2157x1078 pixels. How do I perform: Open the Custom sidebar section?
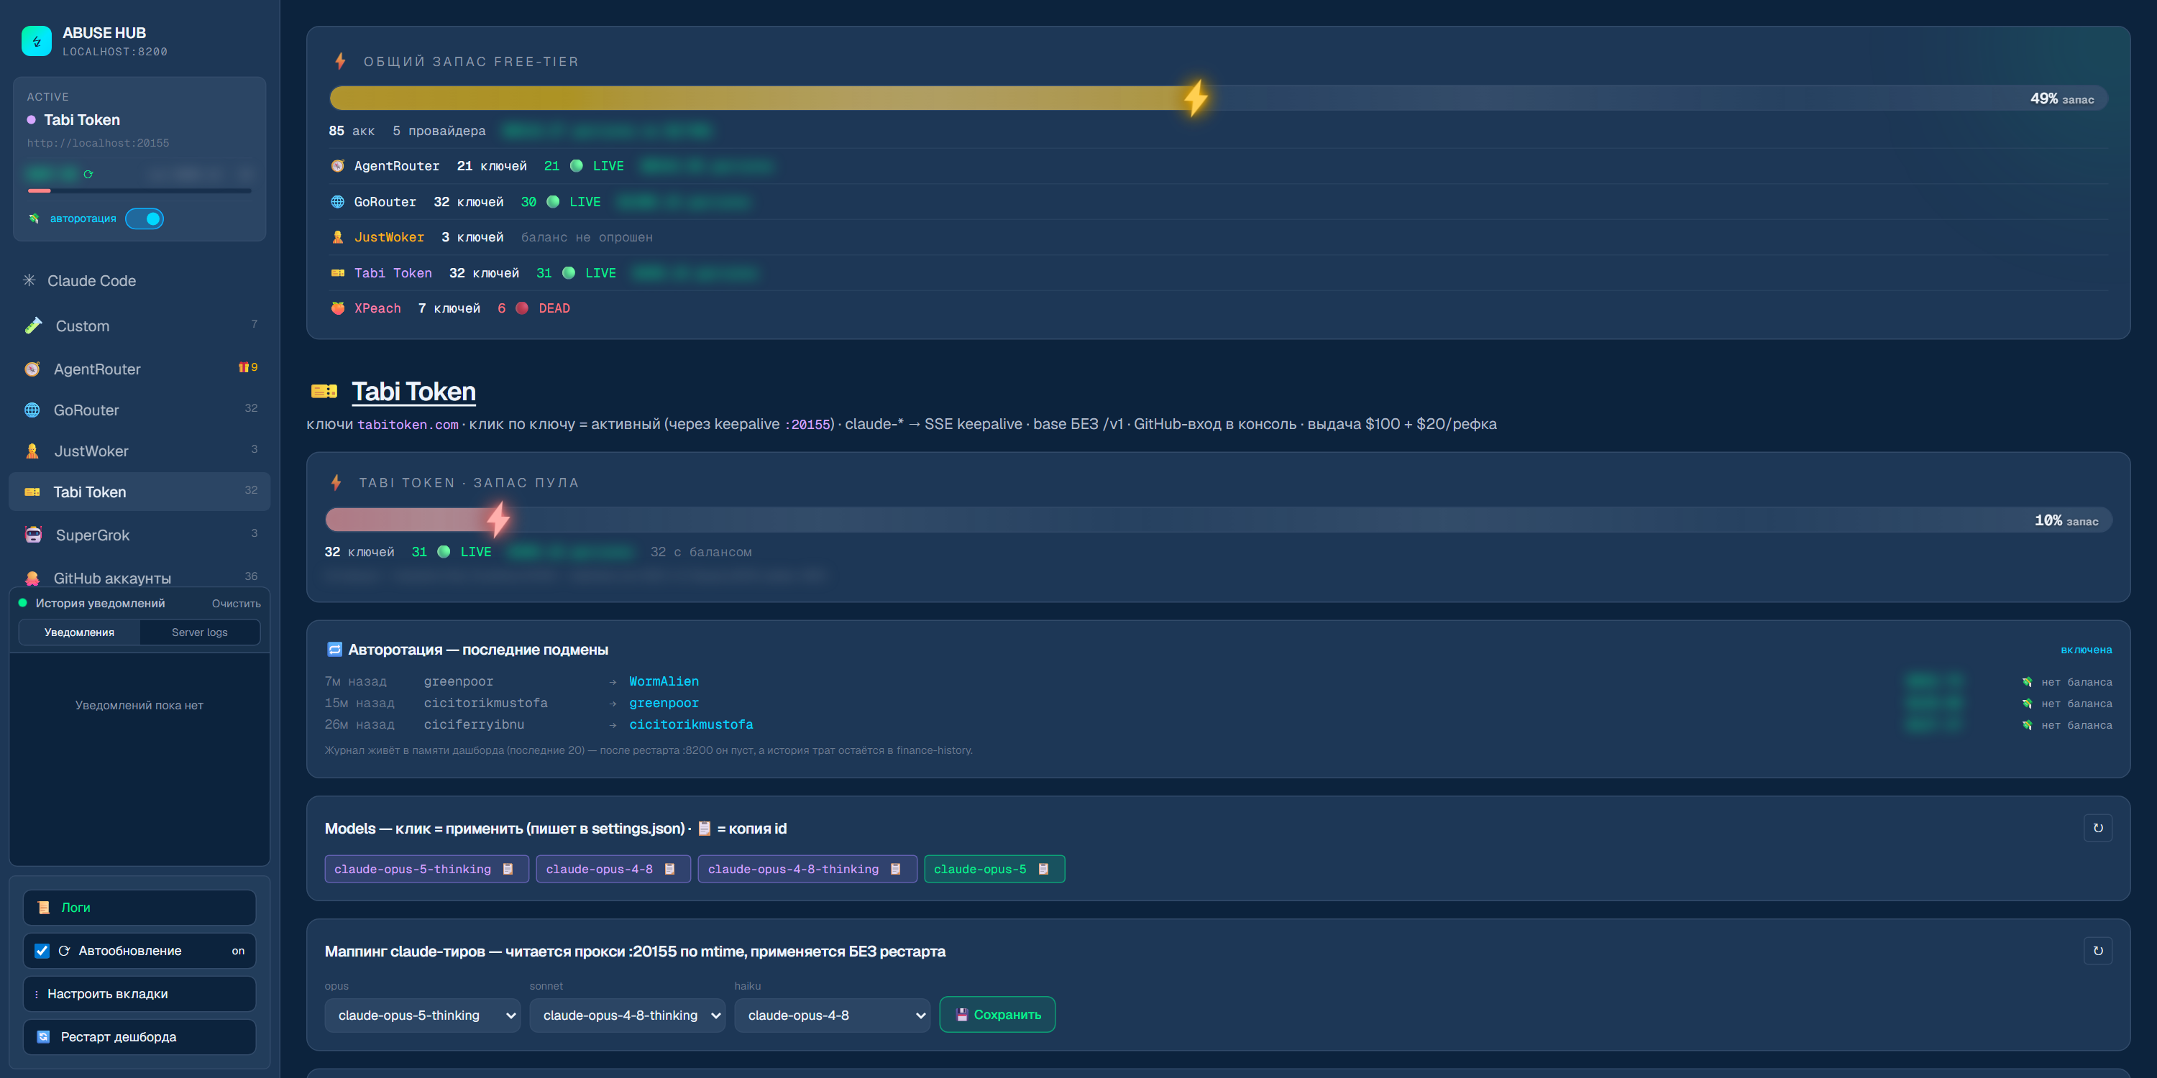139,326
